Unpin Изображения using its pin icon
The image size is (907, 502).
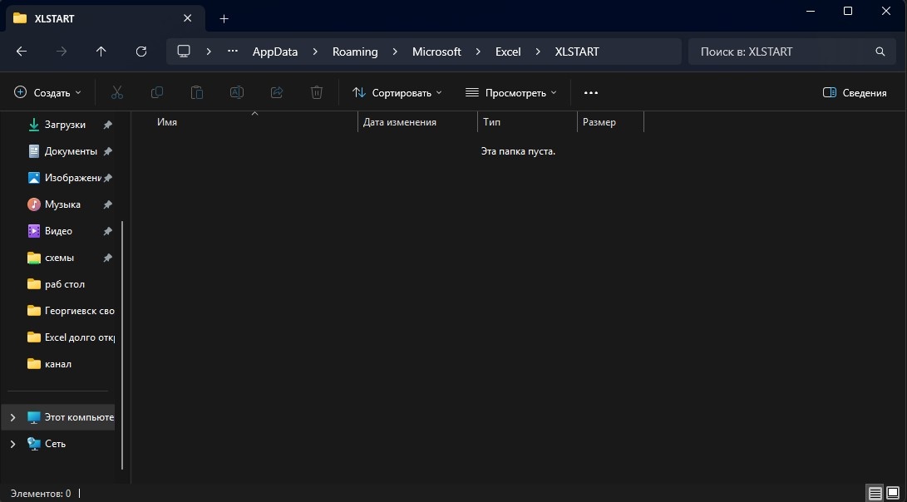pos(107,178)
